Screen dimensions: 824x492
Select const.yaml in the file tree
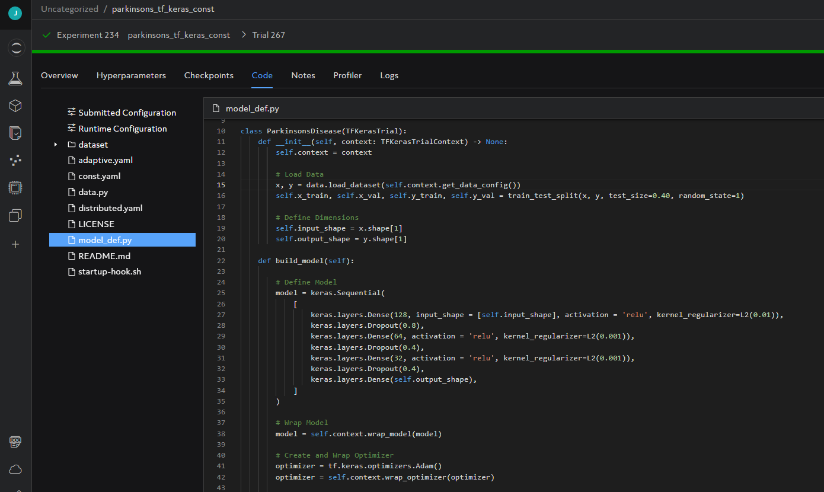(x=99, y=176)
